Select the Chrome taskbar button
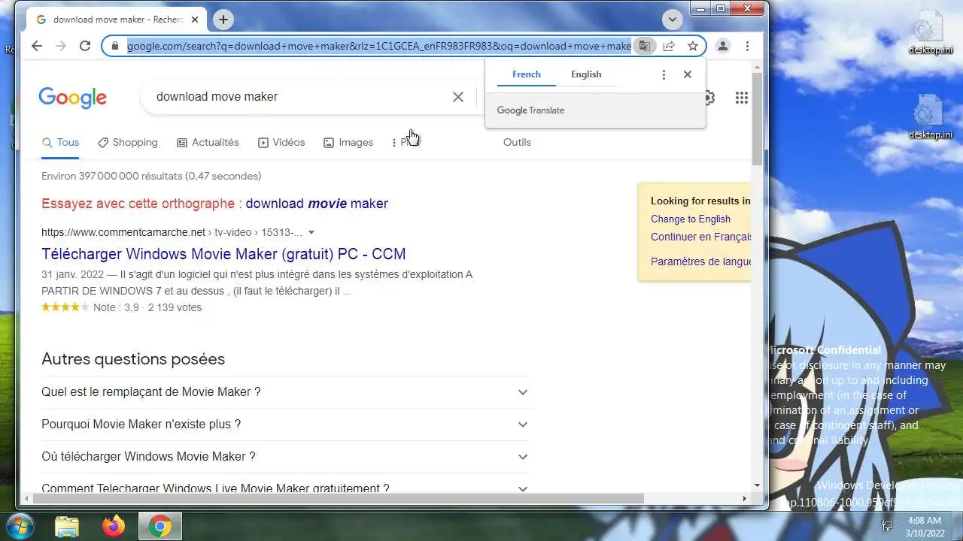Viewport: 963px width, 541px height. click(159, 526)
